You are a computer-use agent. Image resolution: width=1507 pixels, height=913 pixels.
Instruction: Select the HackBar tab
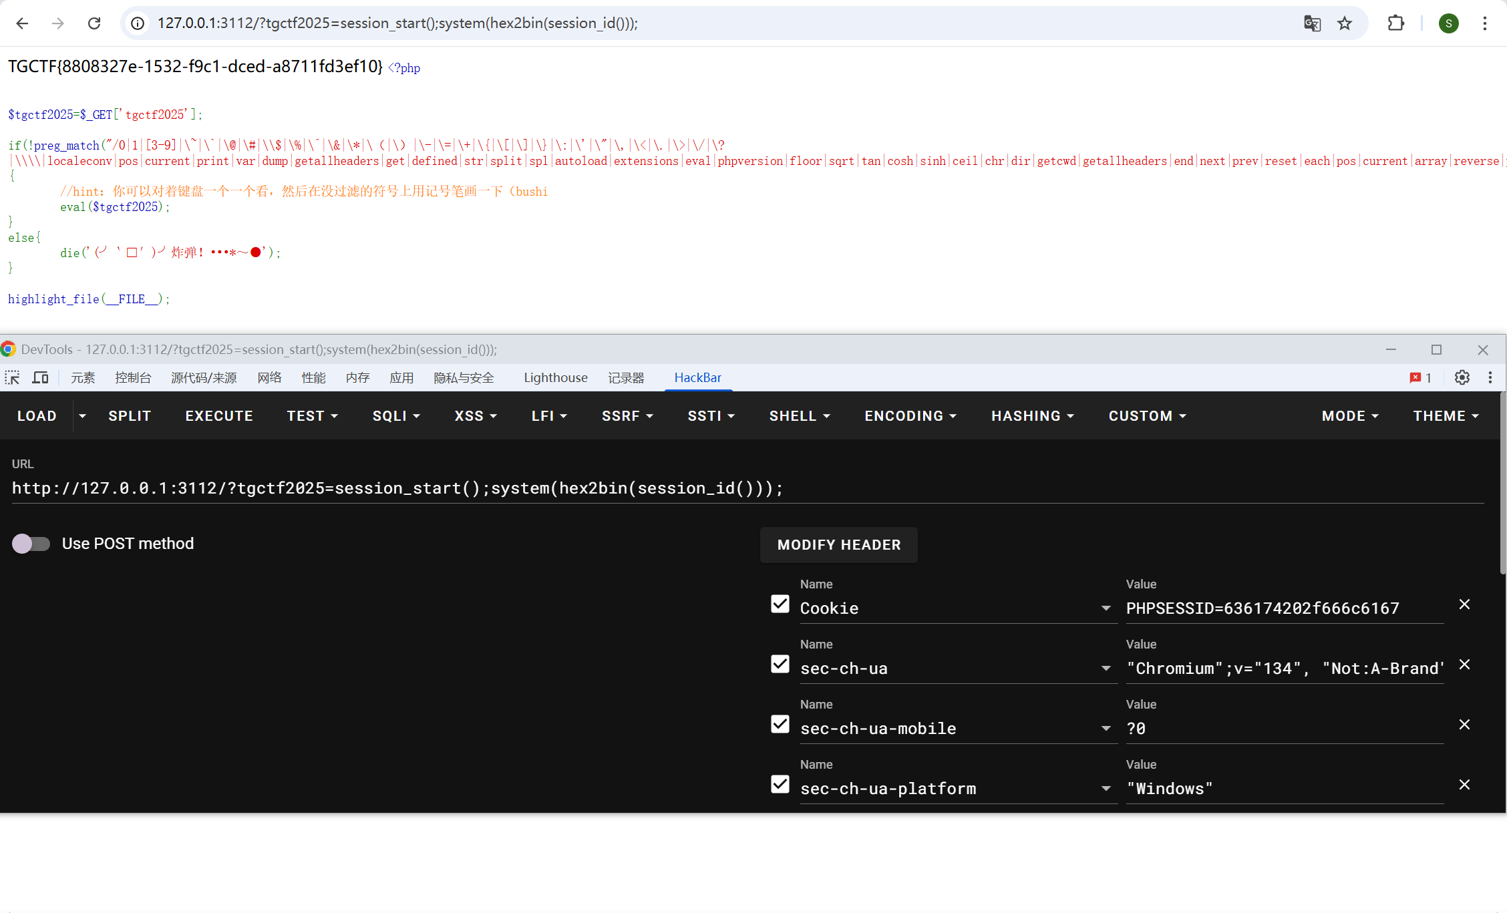[x=697, y=377]
